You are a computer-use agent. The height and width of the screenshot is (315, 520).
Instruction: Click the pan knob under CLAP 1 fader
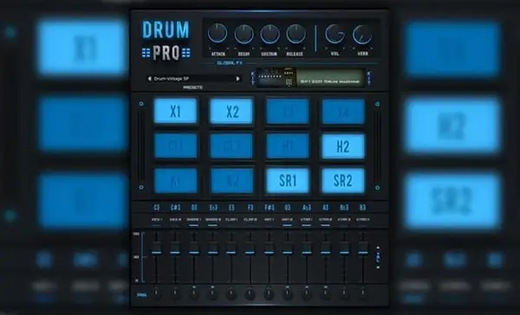point(231,294)
